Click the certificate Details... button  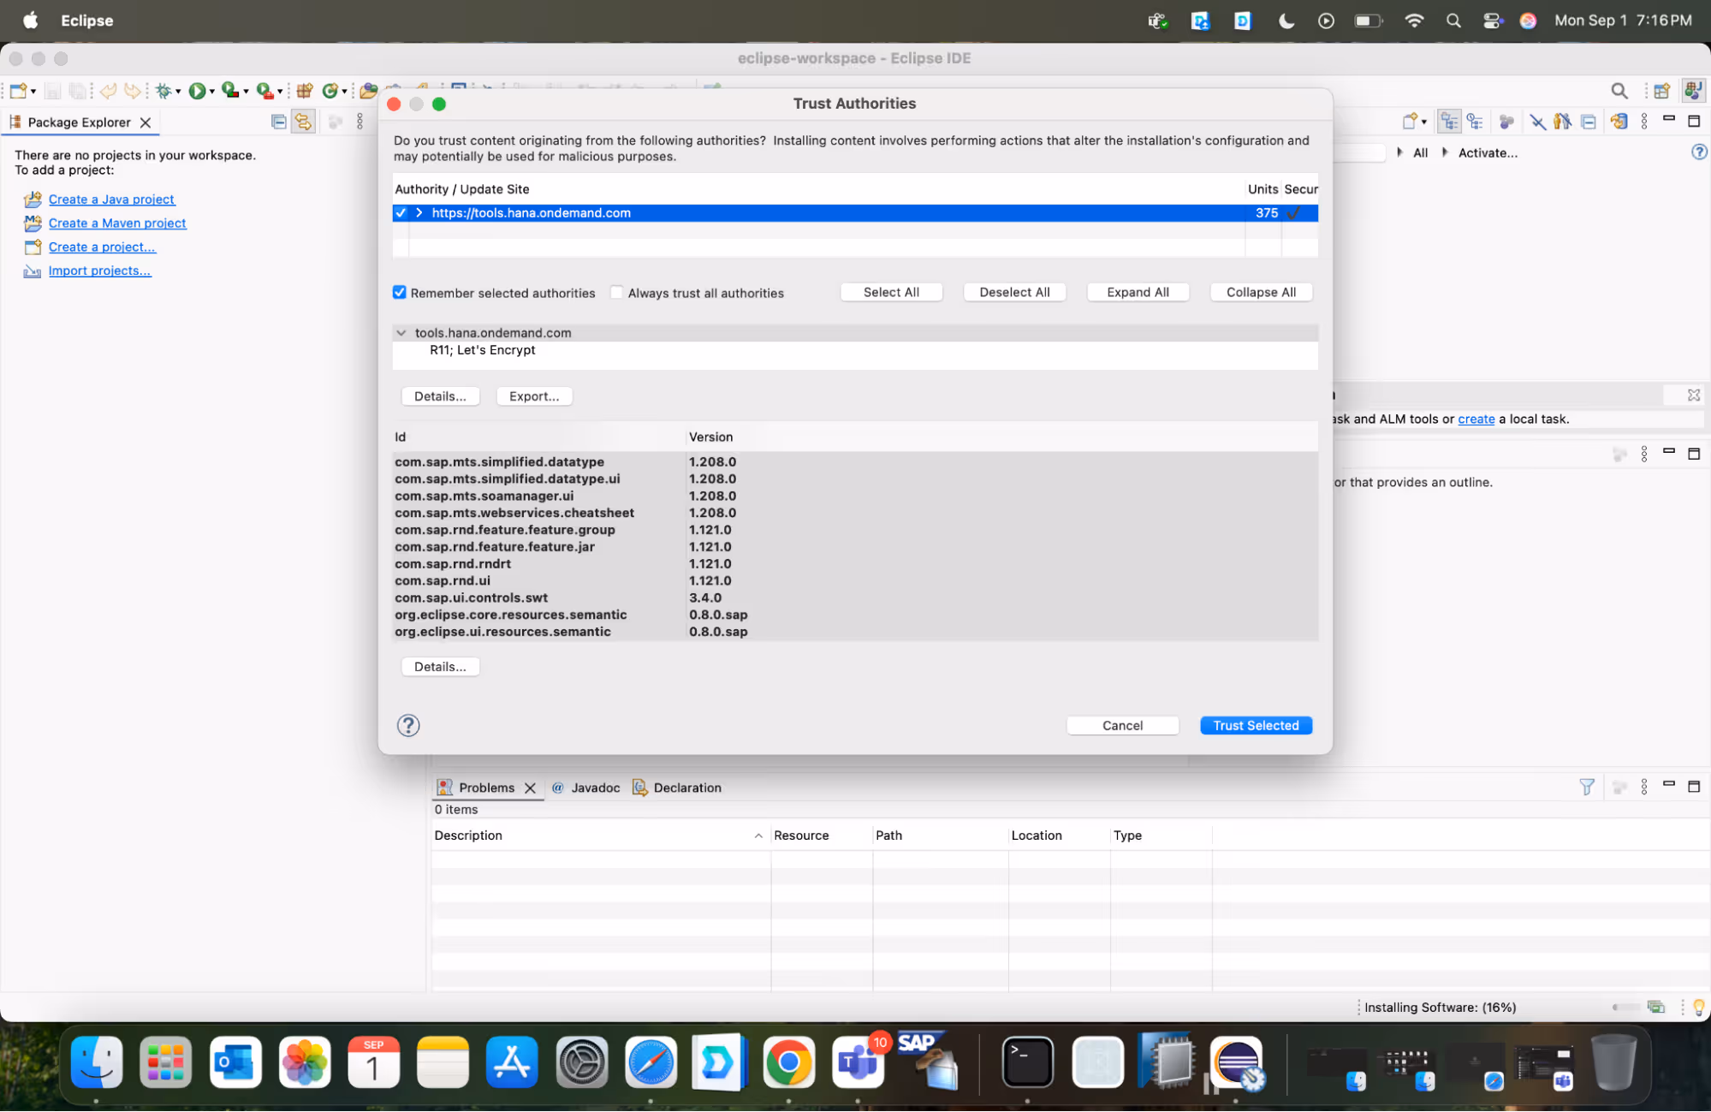coord(440,396)
